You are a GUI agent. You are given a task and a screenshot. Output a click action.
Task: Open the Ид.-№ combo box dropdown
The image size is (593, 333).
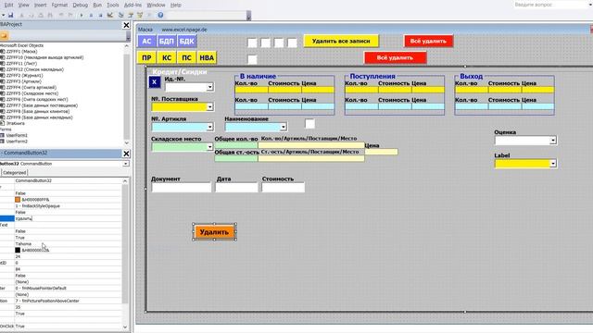coord(210,87)
